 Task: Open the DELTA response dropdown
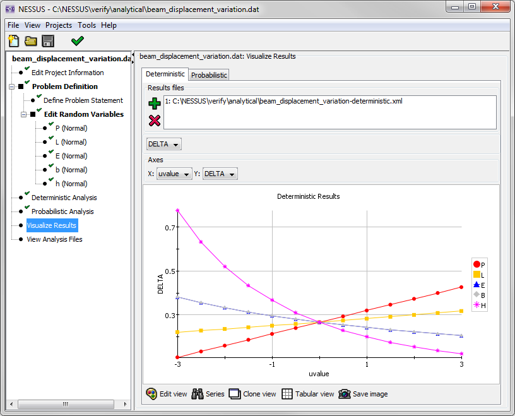click(164, 145)
